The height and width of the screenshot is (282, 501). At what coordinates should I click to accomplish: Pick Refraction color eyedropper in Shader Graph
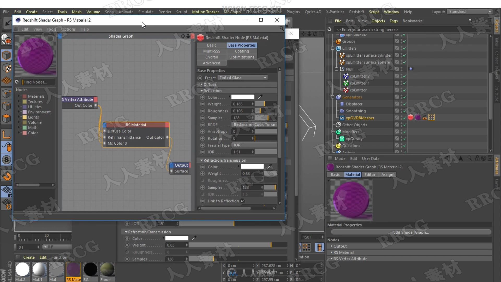coord(270,167)
